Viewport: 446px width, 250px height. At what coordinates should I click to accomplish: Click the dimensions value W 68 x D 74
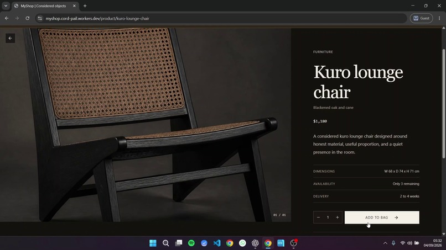(x=401, y=171)
